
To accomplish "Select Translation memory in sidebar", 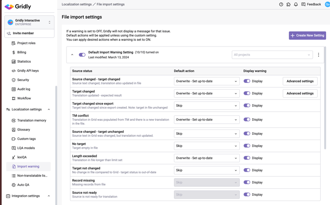I will coord(32,120).
